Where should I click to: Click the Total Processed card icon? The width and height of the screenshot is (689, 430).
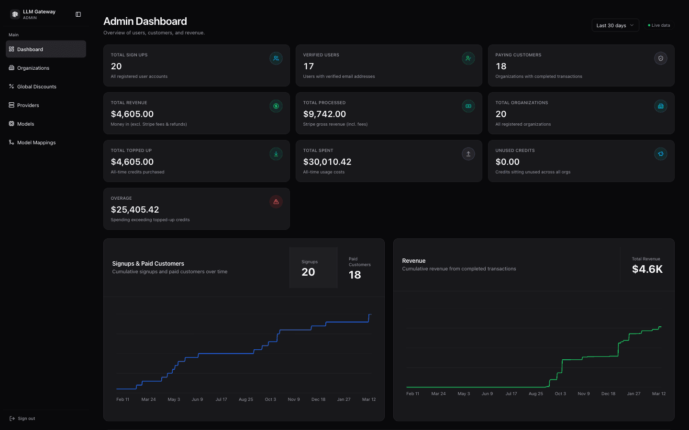(468, 106)
